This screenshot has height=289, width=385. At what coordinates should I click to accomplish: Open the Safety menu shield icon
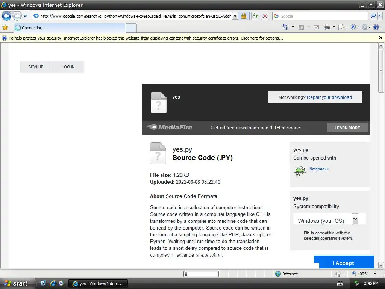click(355, 27)
